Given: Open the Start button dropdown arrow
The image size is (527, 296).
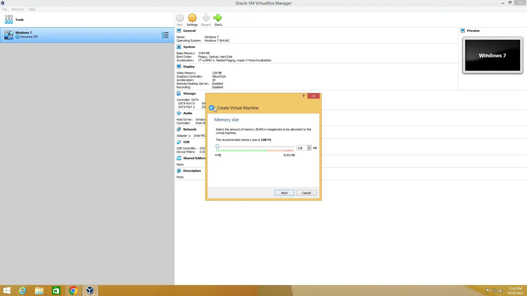Looking at the screenshot, I should coord(222,25).
